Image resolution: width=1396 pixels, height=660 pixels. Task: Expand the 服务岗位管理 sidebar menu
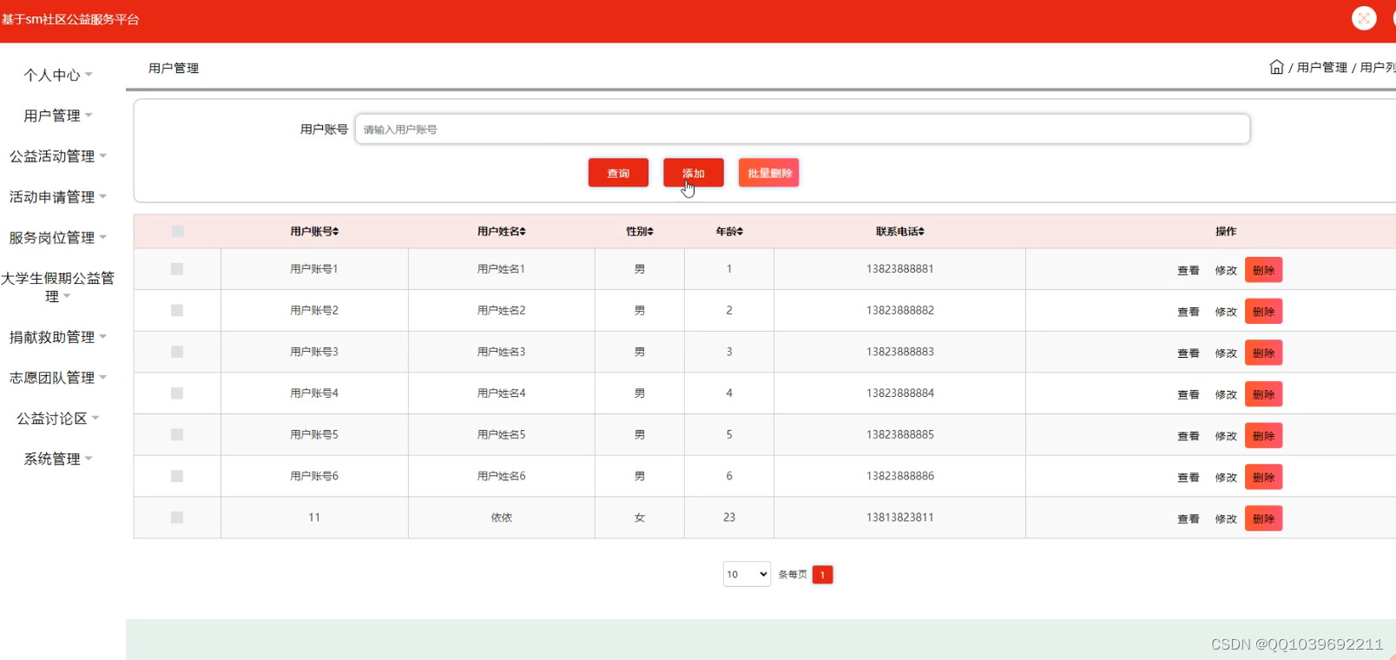click(58, 238)
